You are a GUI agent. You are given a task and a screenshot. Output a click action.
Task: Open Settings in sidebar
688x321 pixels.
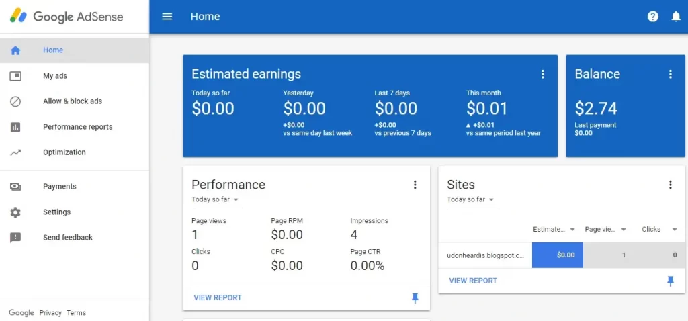pos(75,212)
